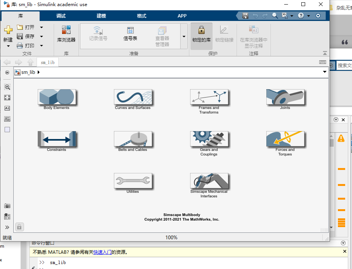Image resolution: width=352 pixels, height=269 pixels.
Task: Switch to the 库 tab
Action: click(21, 16)
